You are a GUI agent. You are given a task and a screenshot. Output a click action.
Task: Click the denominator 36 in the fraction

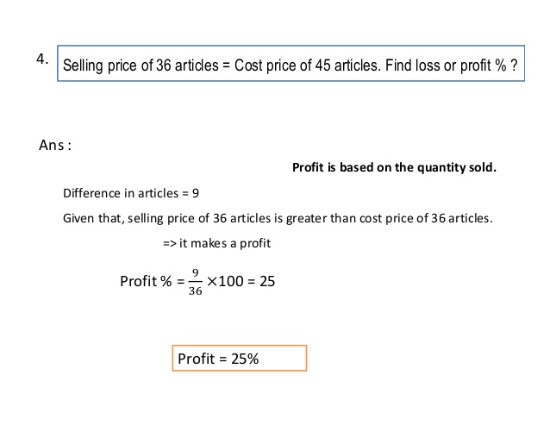click(x=197, y=291)
